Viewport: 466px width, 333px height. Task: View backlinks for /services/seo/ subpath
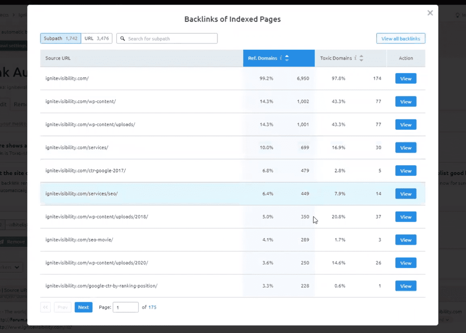[x=405, y=194]
